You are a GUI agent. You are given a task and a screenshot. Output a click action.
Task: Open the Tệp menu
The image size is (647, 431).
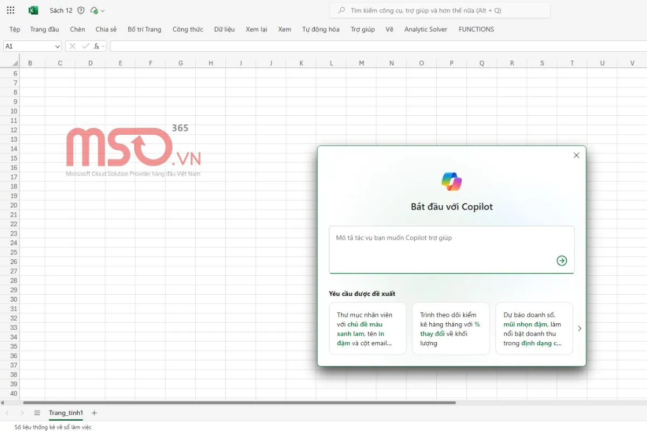coord(15,29)
